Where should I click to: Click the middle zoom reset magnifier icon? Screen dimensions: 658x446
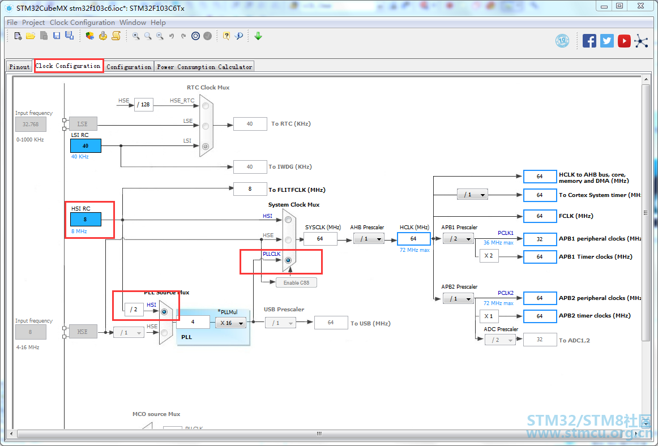point(148,36)
